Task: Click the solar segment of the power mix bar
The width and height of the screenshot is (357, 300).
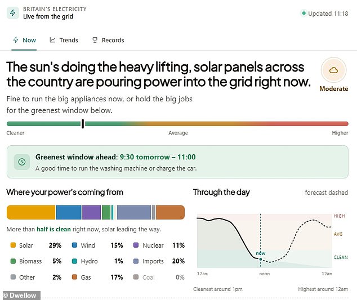Action: coord(31,212)
